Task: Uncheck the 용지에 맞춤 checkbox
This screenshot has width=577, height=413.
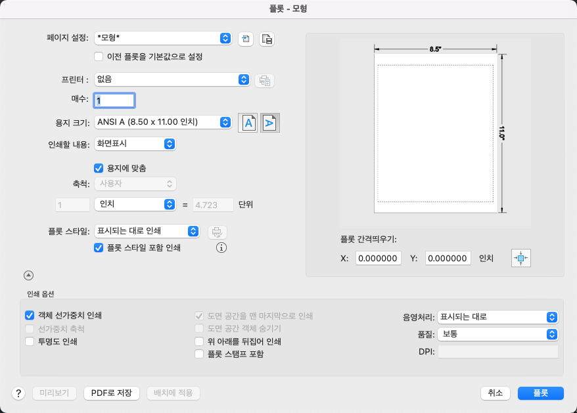Action: click(x=99, y=169)
